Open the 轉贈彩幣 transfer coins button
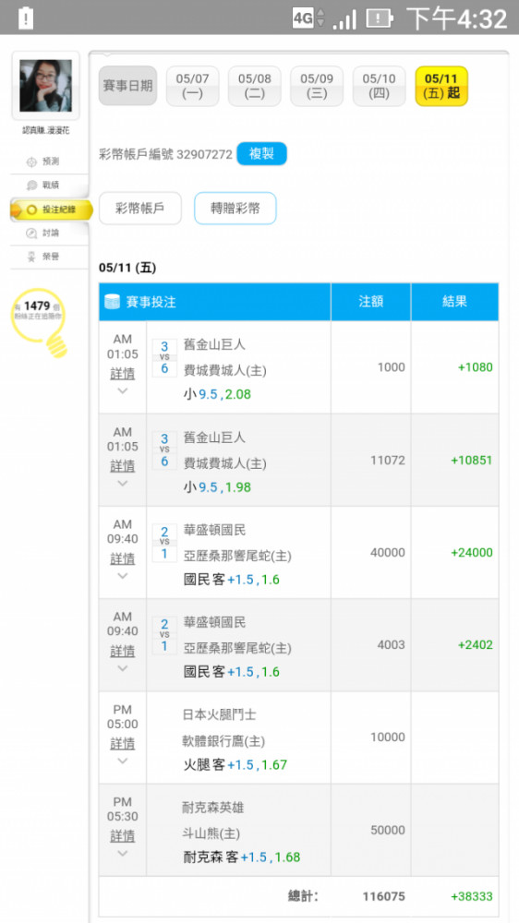The height and width of the screenshot is (923, 519). click(235, 209)
